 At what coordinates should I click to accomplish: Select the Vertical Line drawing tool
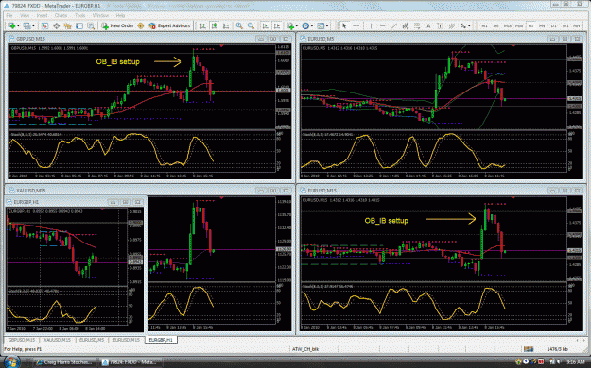point(372,26)
